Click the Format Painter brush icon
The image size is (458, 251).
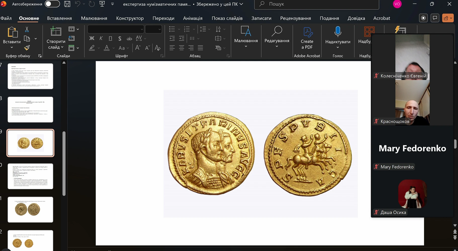[27, 48]
